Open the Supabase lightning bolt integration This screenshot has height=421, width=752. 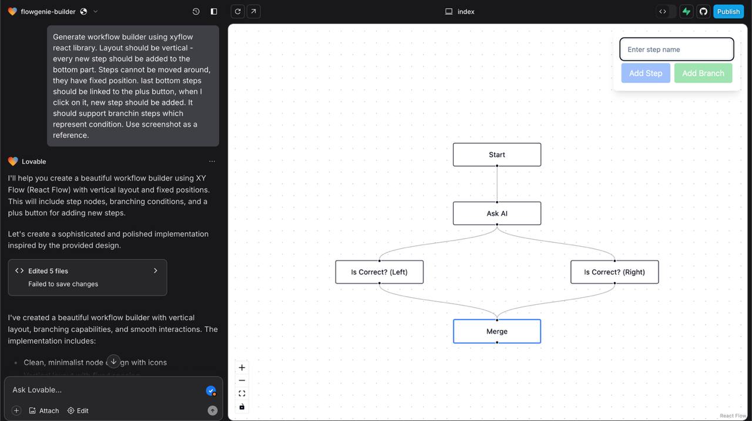[x=686, y=11]
